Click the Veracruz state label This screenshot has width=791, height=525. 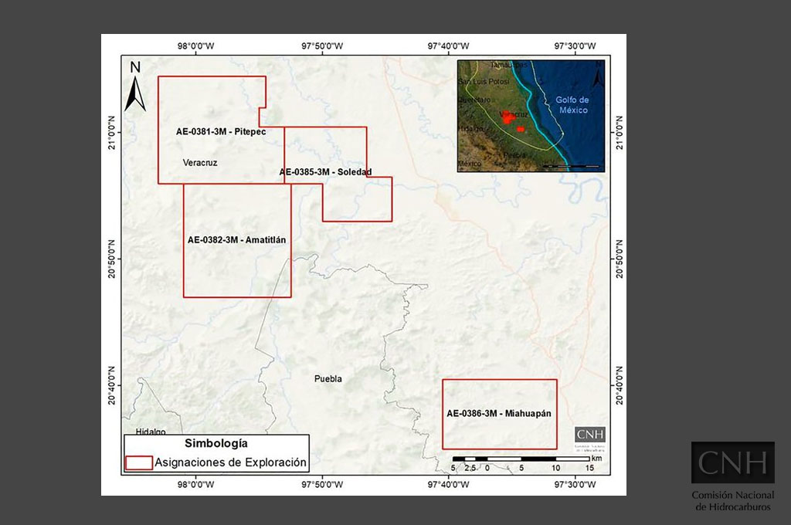tap(200, 163)
